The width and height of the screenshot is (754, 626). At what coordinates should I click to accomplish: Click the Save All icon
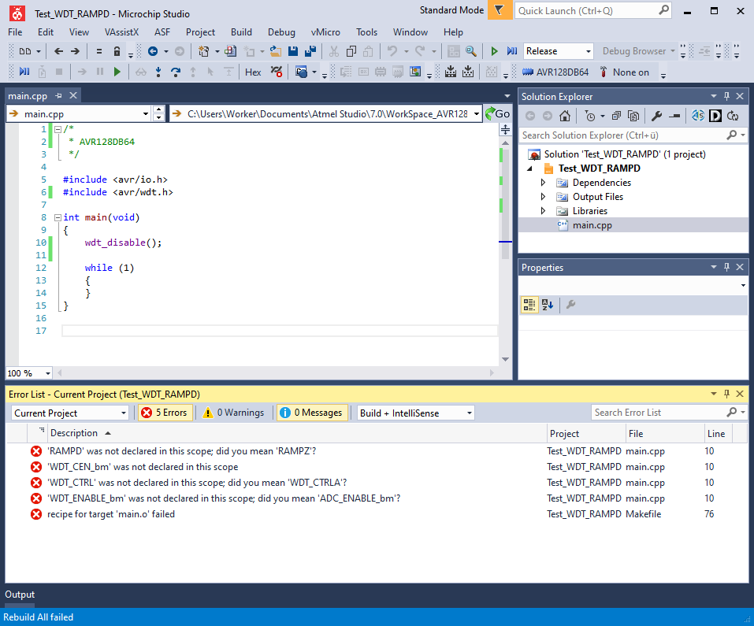click(310, 51)
